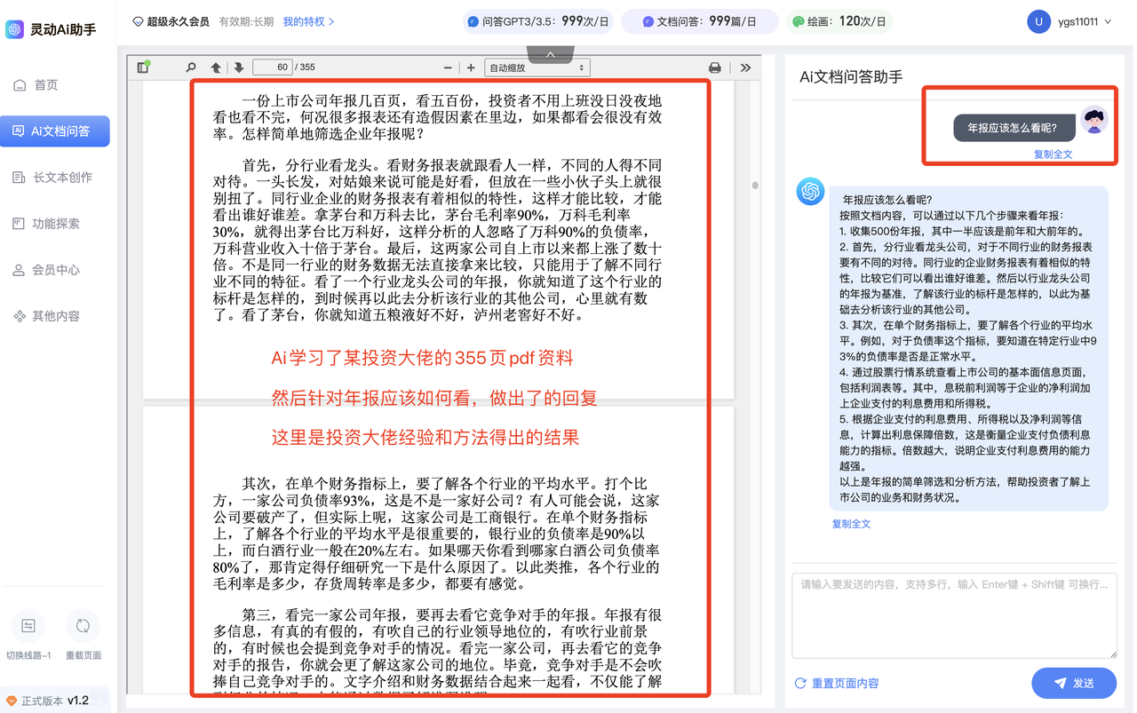The height and width of the screenshot is (713, 1137).
Task: Click the 我的特权 link
Action: (308, 21)
